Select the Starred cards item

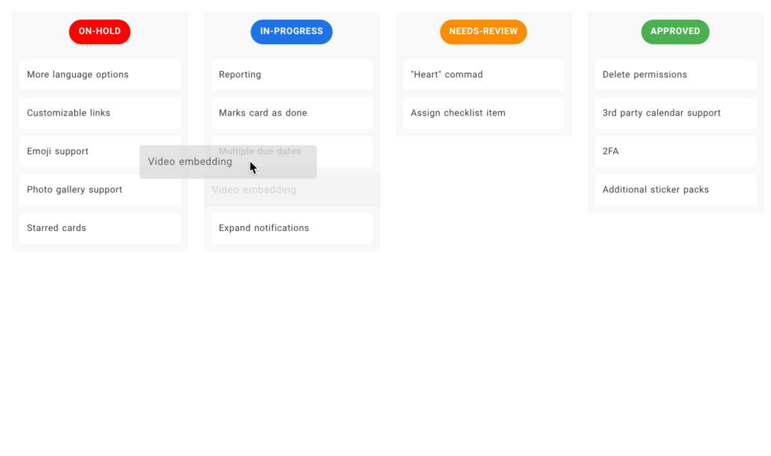click(x=100, y=228)
